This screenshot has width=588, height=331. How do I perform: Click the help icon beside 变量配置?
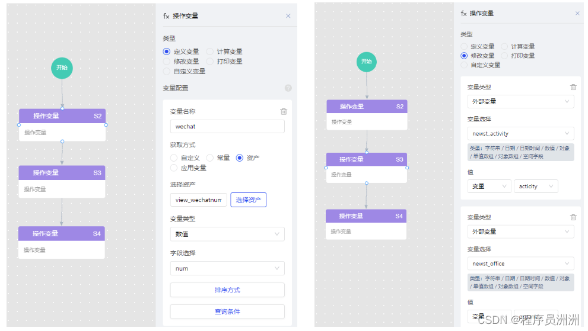[x=288, y=88]
